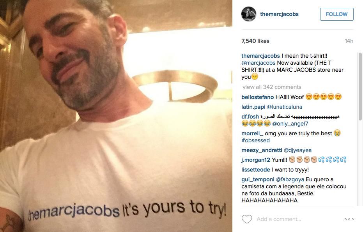Open bellostefano's profile
Viewport: 363px width, 232px height.
pyautogui.click(x=257, y=97)
